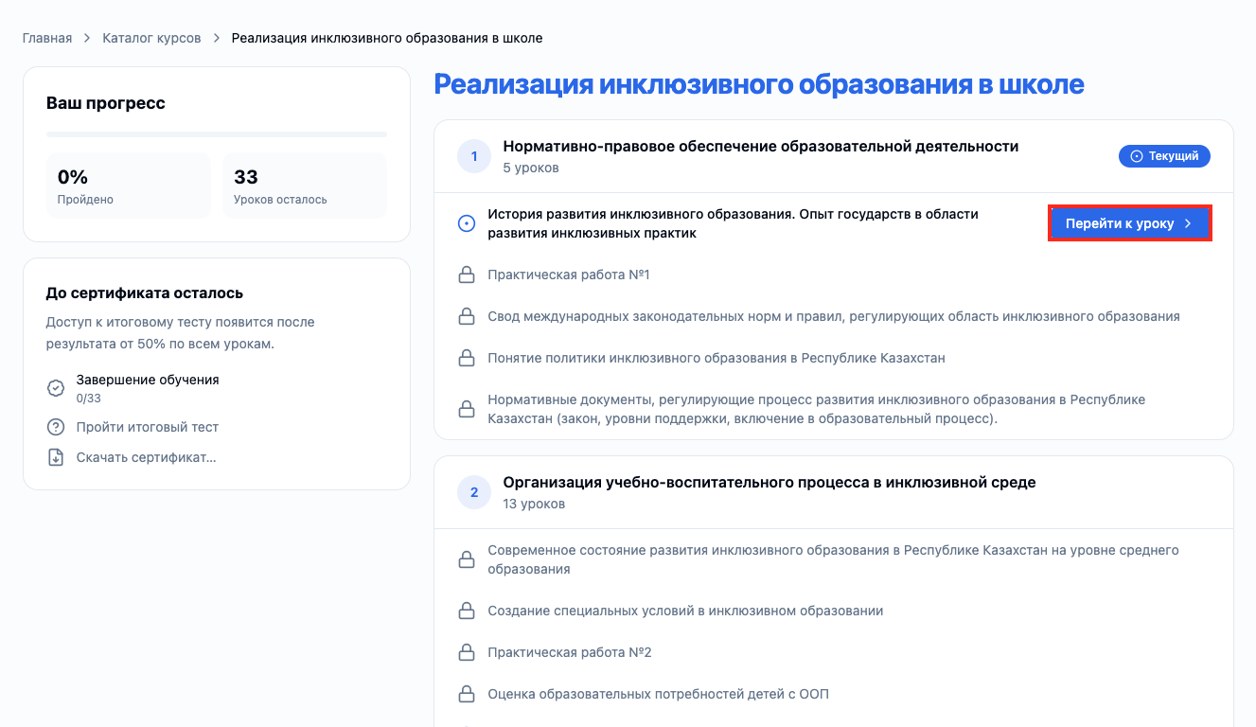
Task: Click the Главная breadcrumb link
Action: [47, 38]
